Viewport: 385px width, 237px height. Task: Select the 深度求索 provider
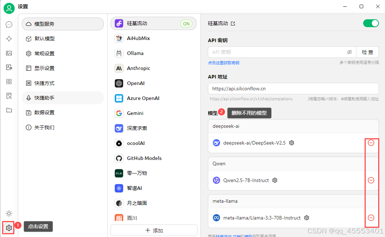pos(153,128)
